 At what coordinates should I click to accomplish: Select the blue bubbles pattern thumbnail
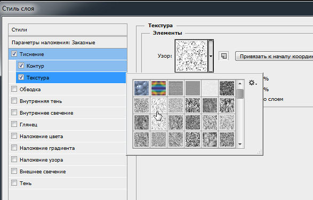click(141, 88)
